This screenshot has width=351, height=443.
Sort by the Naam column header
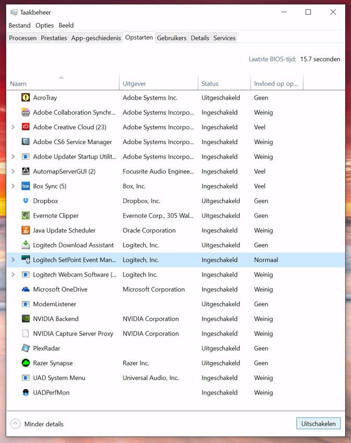62,82
